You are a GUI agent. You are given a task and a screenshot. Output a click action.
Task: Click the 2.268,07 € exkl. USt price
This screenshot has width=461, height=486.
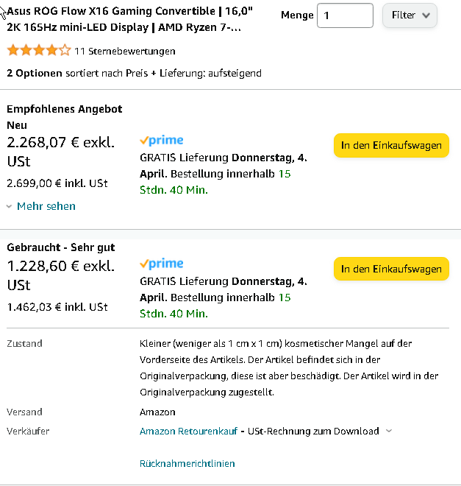pyautogui.click(x=60, y=152)
